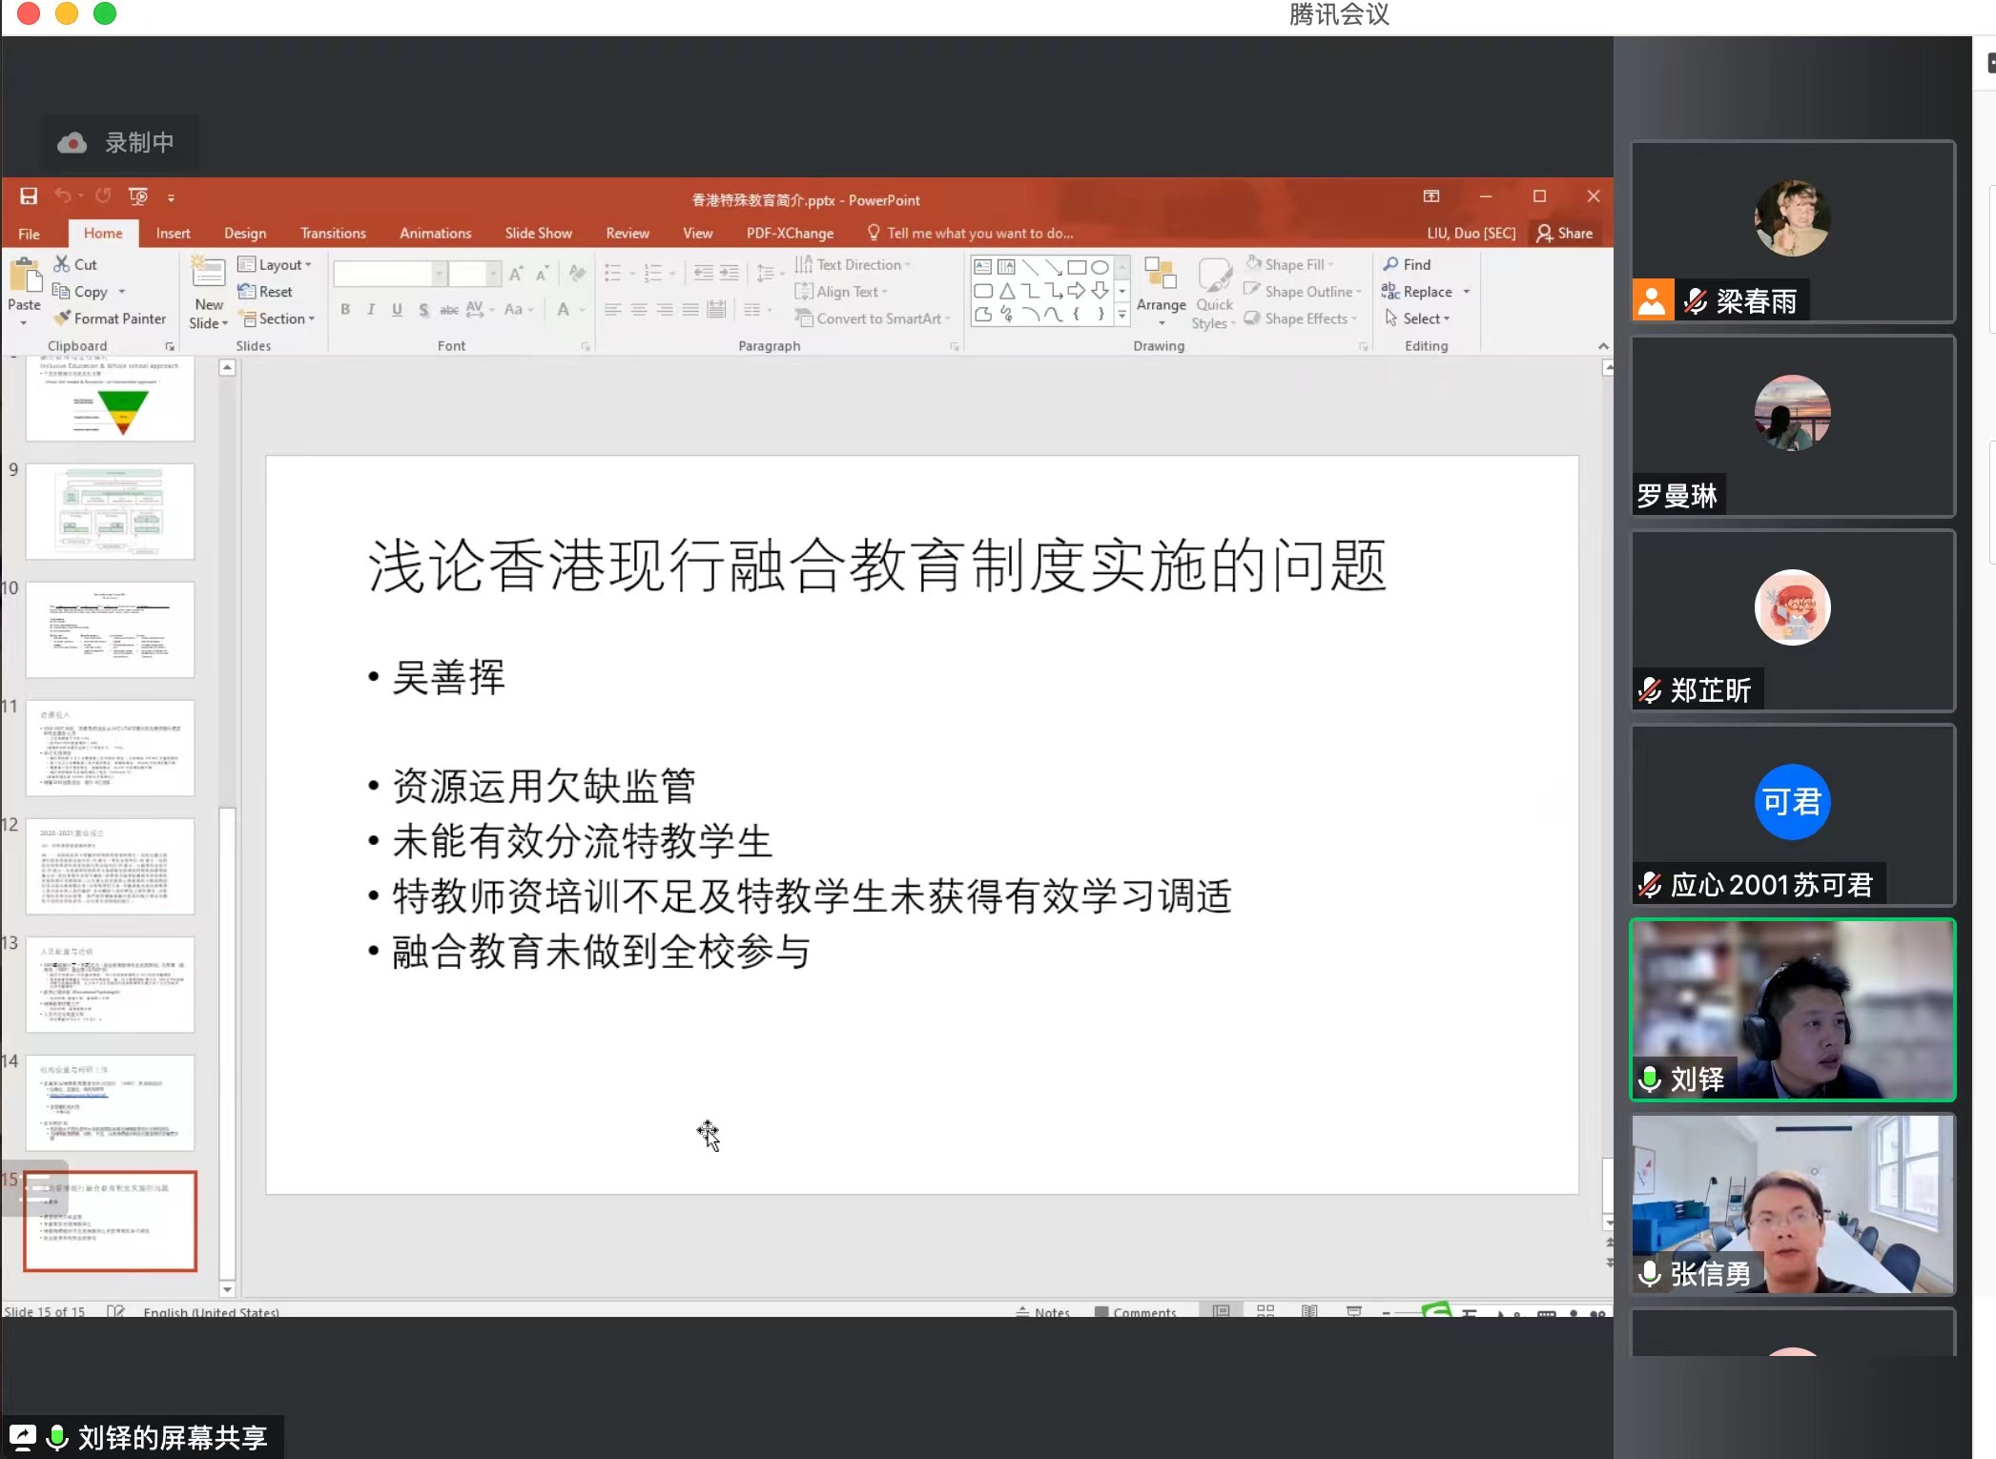Toggle Bold formatting button
Screen dimensions: 1996x1459
[345, 309]
